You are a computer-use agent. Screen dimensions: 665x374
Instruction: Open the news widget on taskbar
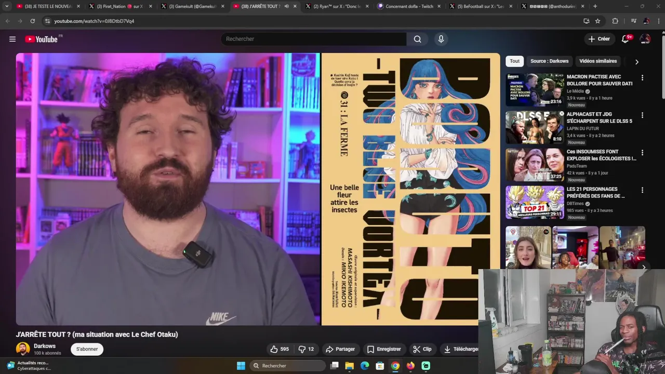30,366
